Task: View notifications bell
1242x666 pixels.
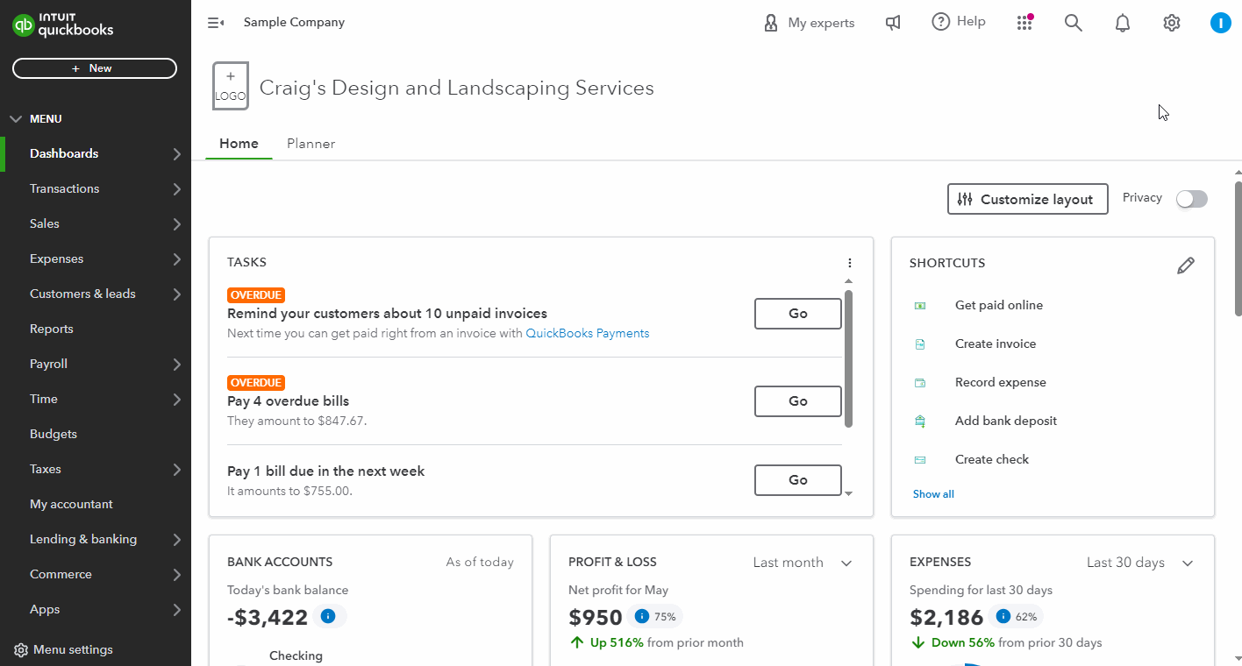Action: [1123, 23]
